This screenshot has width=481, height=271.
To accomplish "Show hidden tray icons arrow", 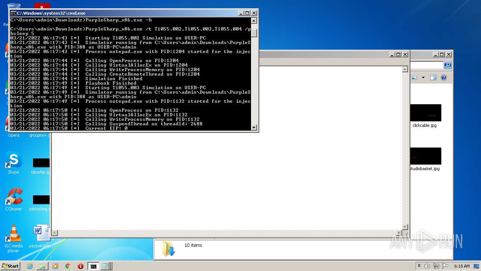I will [419, 266].
